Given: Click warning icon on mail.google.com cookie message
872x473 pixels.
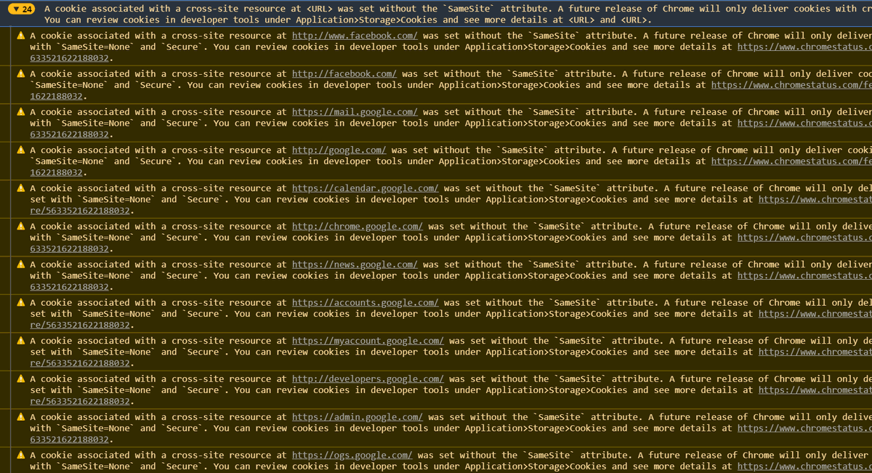Looking at the screenshot, I should tap(21, 112).
